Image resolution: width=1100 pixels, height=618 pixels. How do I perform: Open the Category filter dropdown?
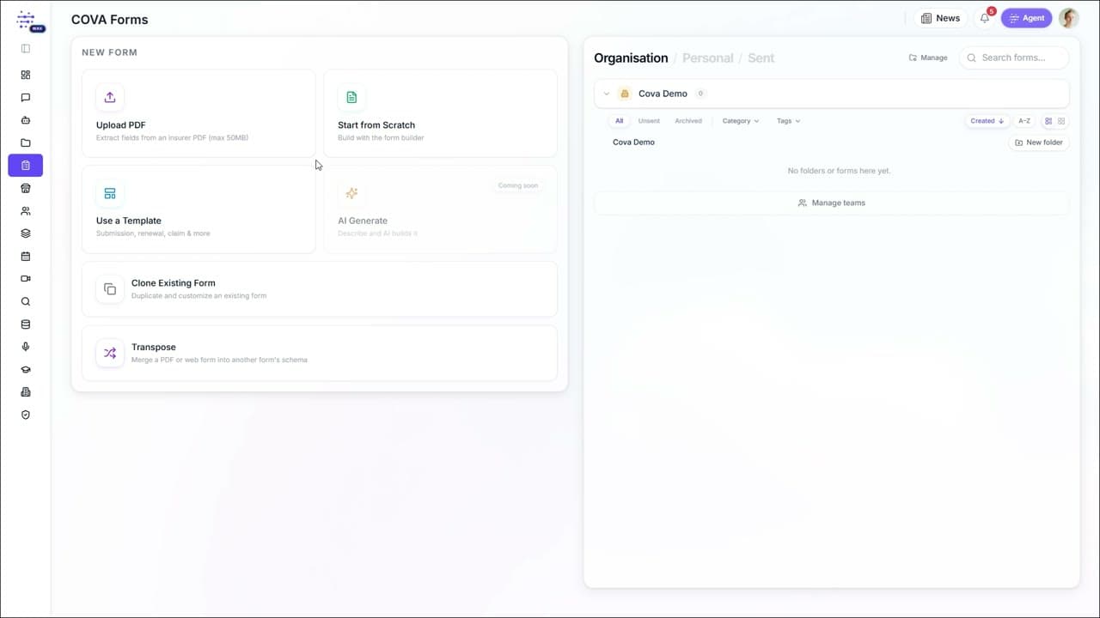click(x=740, y=121)
